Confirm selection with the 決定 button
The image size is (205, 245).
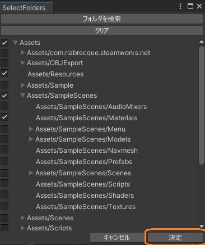tap(175, 237)
